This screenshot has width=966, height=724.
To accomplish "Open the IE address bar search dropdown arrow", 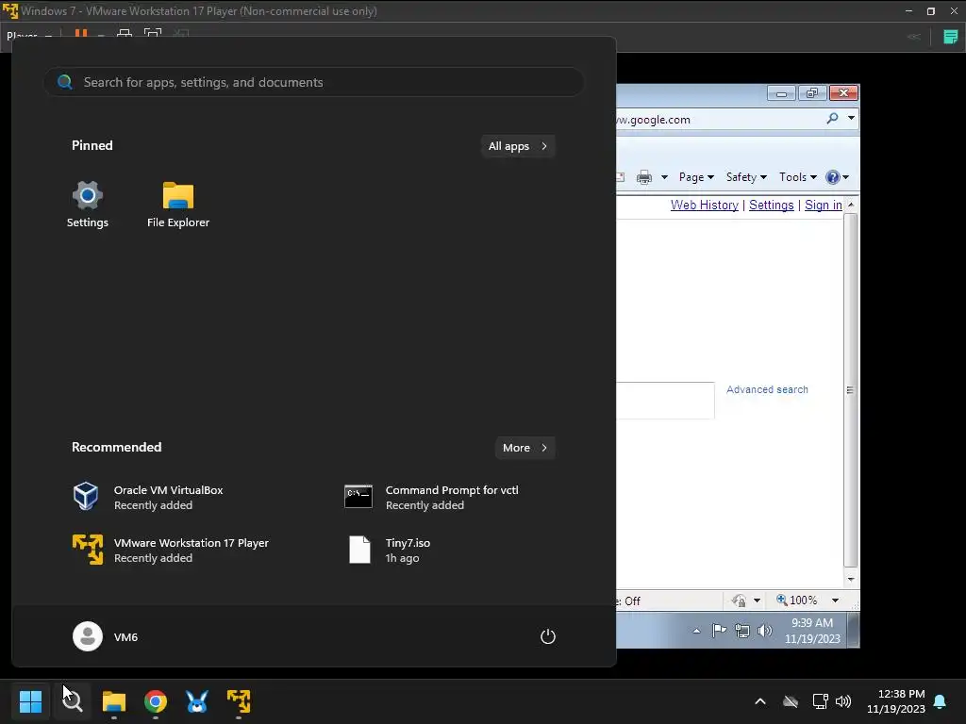I will click(851, 118).
